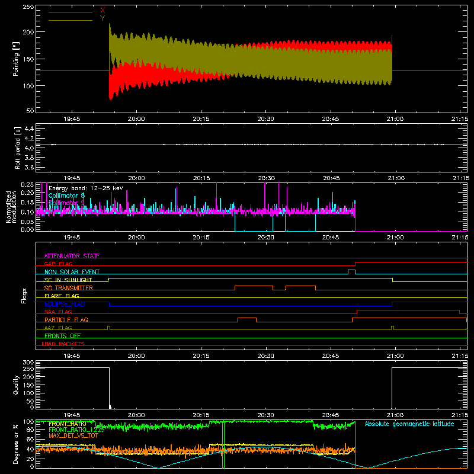Image resolution: width=474 pixels, height=474 pixels.
Task: Click the 4.4 tick label on Roll period axis
Action: point(29,129)
